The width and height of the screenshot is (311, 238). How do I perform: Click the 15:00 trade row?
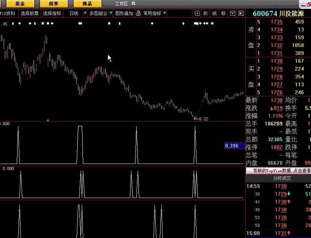coord(279,233)
